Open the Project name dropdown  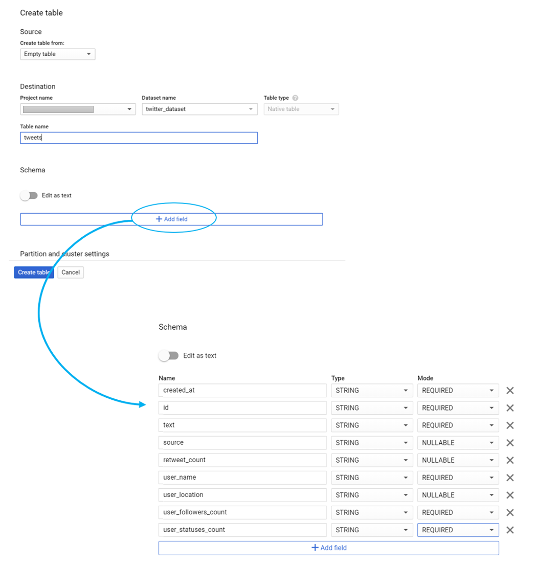pyautogui.click(x=78, y=109)
